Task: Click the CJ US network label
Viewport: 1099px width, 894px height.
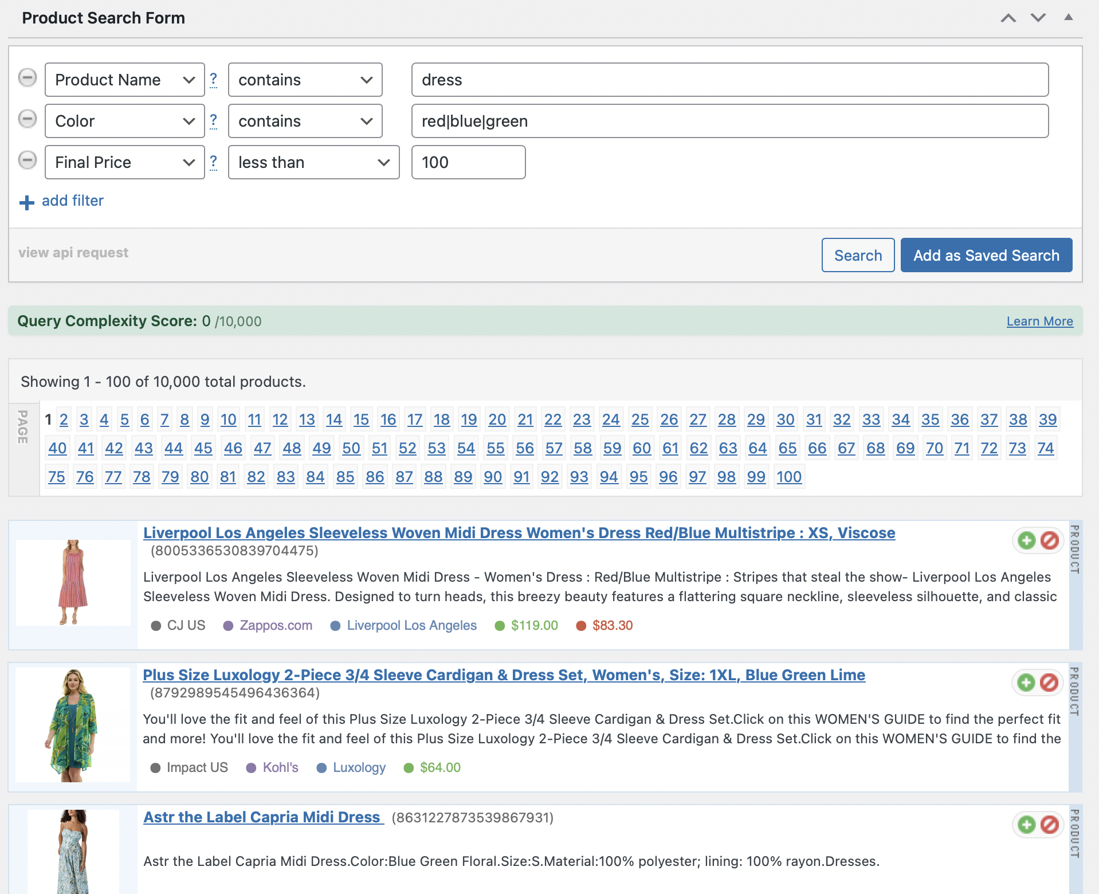Action: pyautogui.click(x=186, y=625)
